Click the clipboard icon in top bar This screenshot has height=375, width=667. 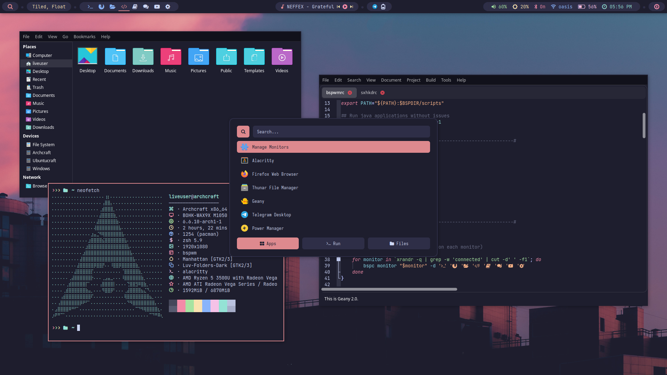(x=383, y=7)
